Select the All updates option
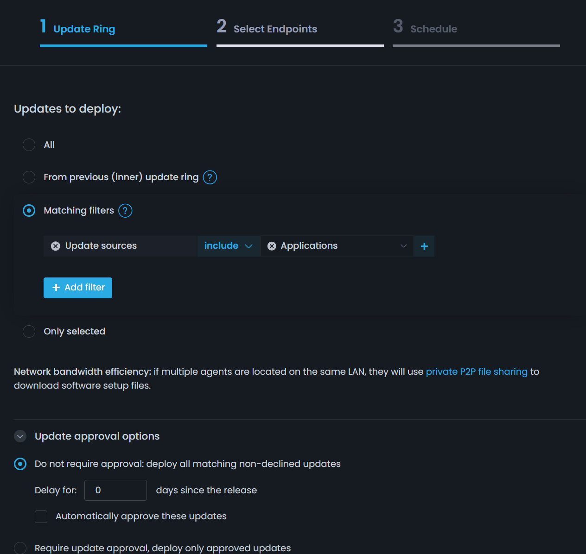Screen dimensions: 586x554 (x=29, y=145)
